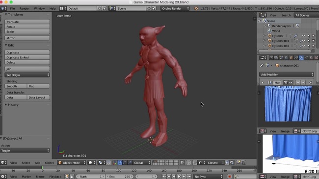Click the Smooth shading button
The height and width of the screenshot is (179, 319).
coord(16,86)
